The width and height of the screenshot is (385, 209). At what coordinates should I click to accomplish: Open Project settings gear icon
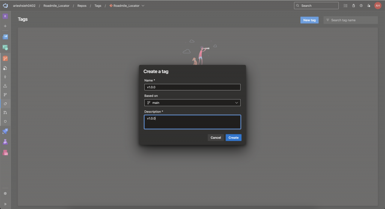(x=5, y=193)
